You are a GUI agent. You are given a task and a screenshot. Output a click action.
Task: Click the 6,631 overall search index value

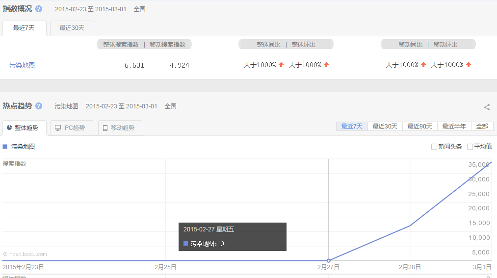pos(134,65)
